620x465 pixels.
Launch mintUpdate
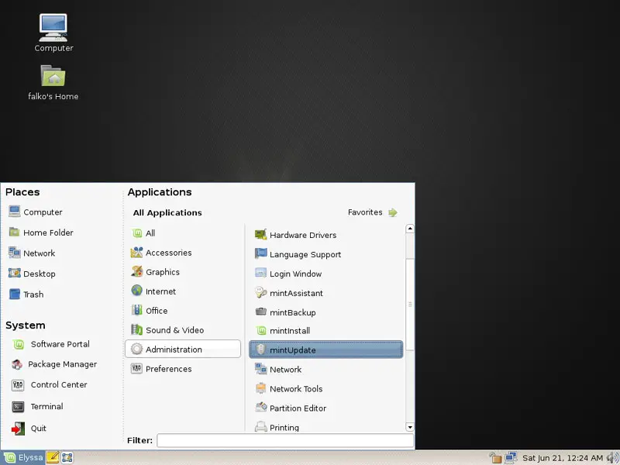click(326, 350)
